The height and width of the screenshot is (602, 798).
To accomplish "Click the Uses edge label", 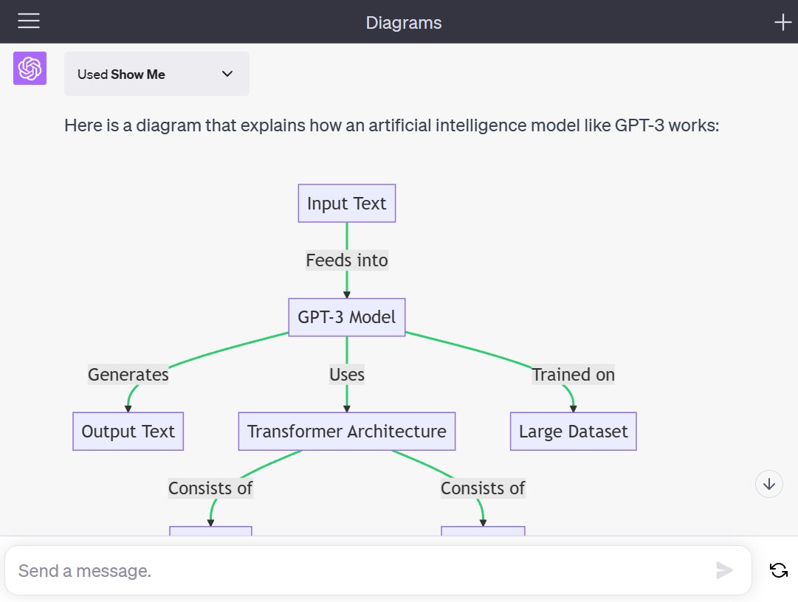I will [x=346, y=375].
